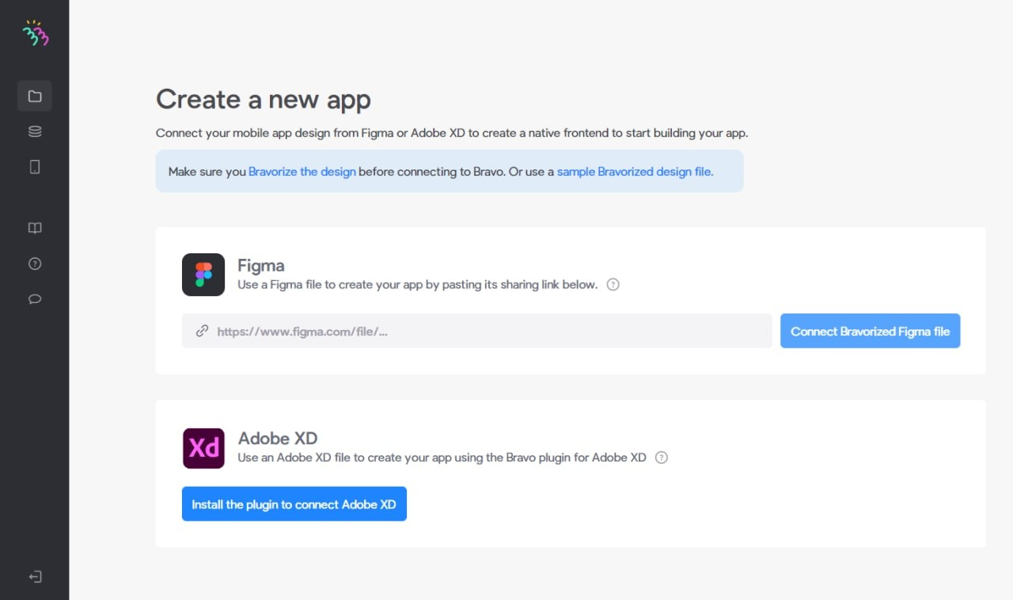Click the logout icon at sidebar bottom
Image resolution: width=1013 pixels, height=600 pixels.
35,577
